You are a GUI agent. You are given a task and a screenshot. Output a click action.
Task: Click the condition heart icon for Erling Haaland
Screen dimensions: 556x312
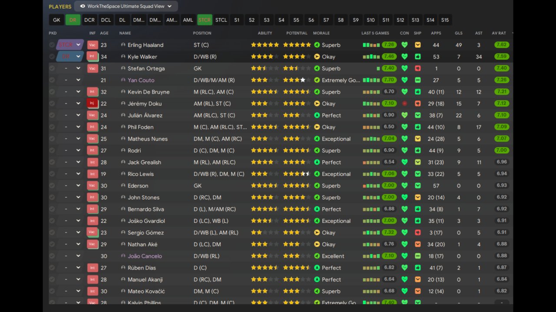(404, 45)
